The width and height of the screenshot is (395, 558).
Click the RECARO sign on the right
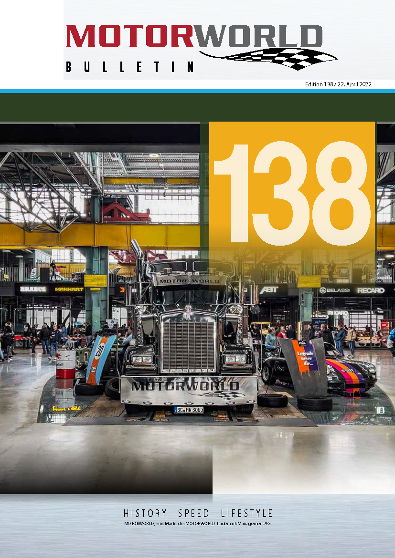click(371, 290)
